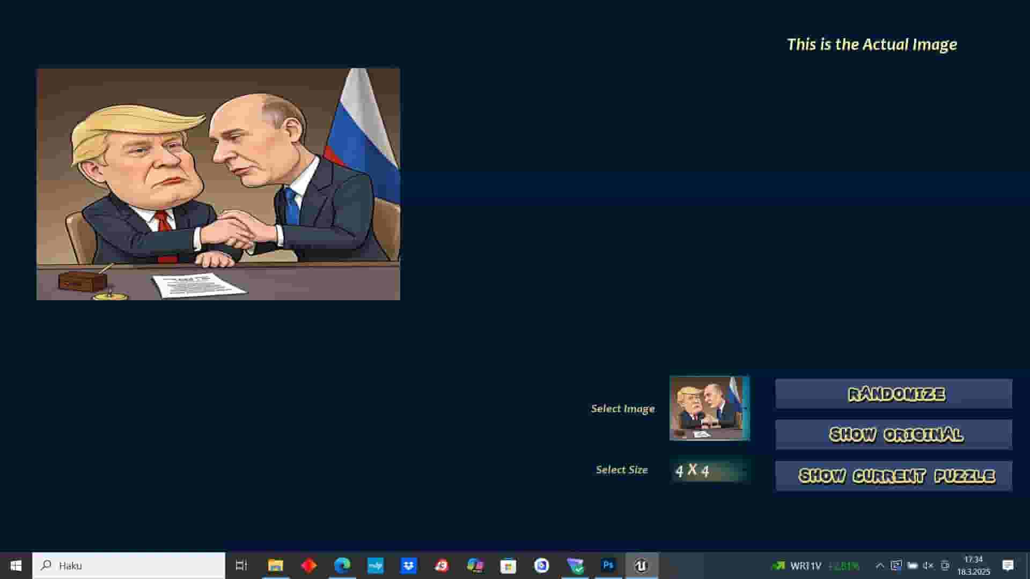Click Show Current Puzzle
Viewport: 1030px width, 579px height.
pyautogui.click(x=893, y=475)
